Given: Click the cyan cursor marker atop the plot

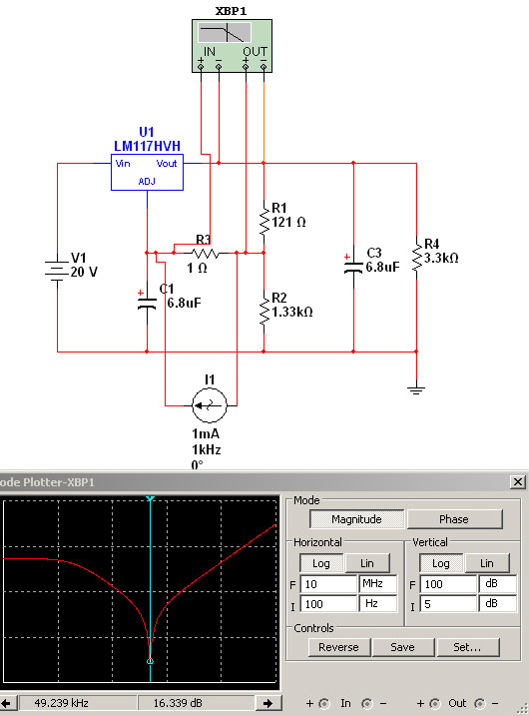Looking at the screenshot, I should pyautogui.click(x=150, y=498).
